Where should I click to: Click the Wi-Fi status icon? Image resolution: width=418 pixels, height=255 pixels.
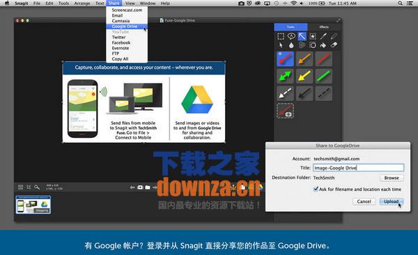point(294,3)
